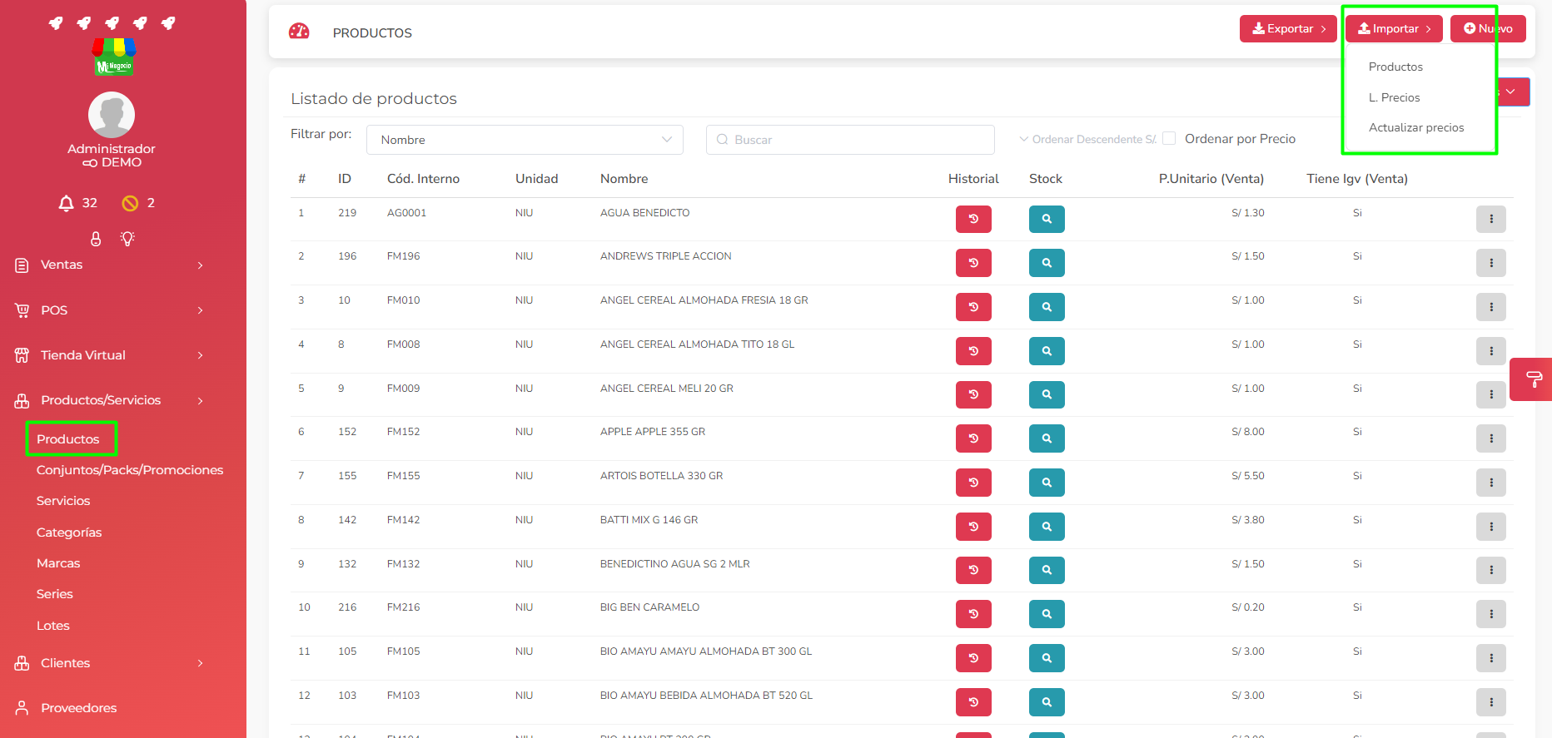Open the Nombre filter dropdown
Viewport: 1552px width, 738px height.
[525, 140]
